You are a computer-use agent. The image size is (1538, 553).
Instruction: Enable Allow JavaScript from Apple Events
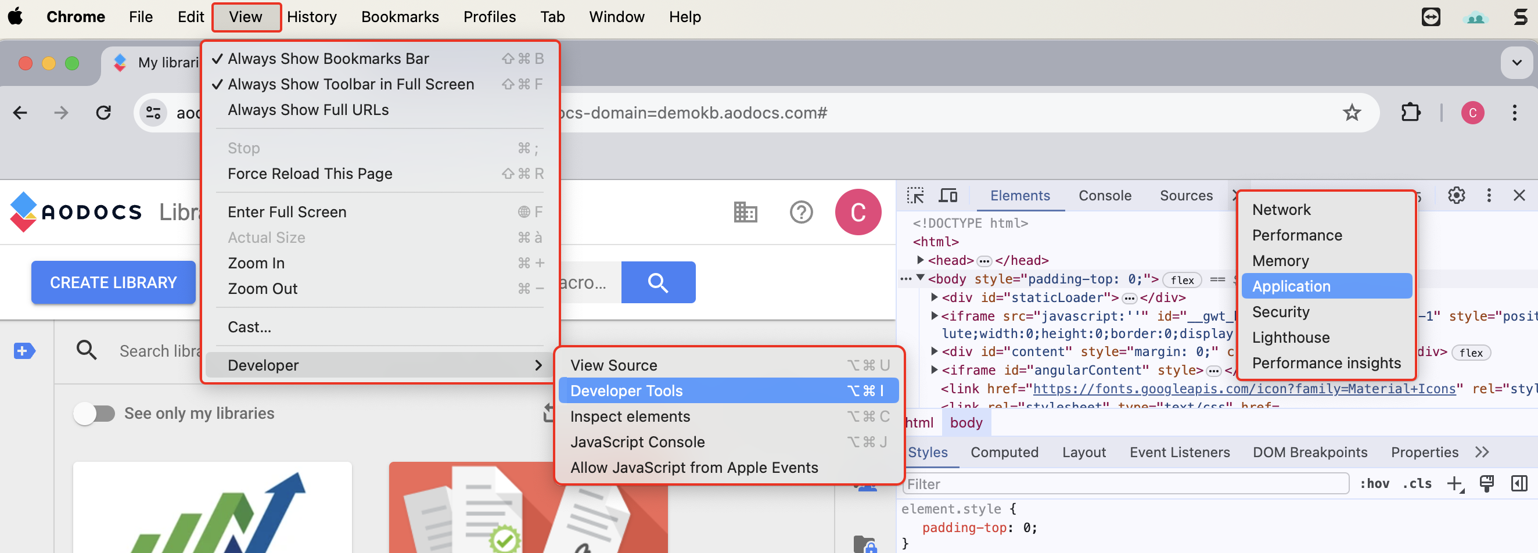coord(728,468)
